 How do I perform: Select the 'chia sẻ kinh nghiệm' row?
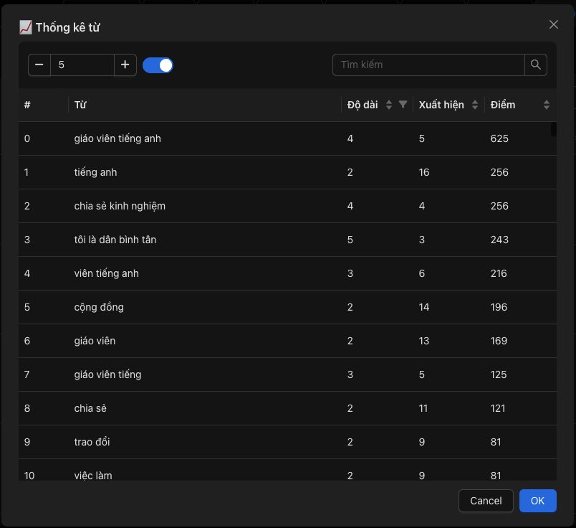(x=287, y=206)
